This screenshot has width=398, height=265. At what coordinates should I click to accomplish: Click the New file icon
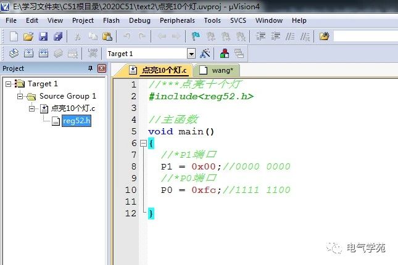click(x=14, y=36)
